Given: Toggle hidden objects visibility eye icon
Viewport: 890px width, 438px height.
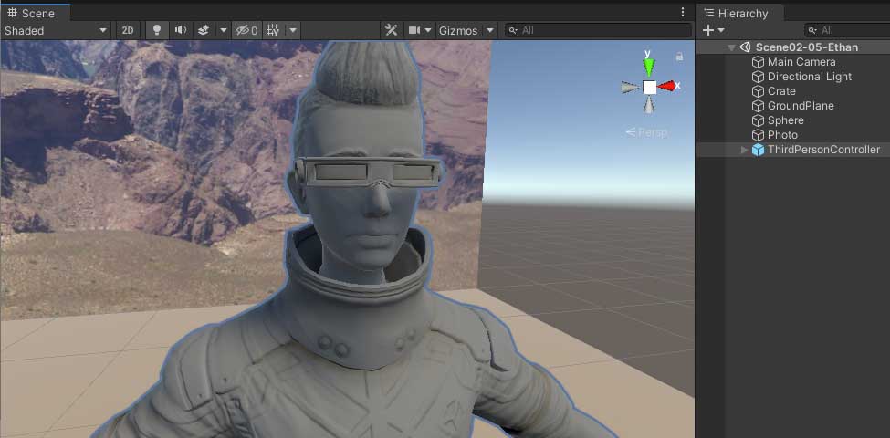Looking at the screenshot, I should 246,31.
